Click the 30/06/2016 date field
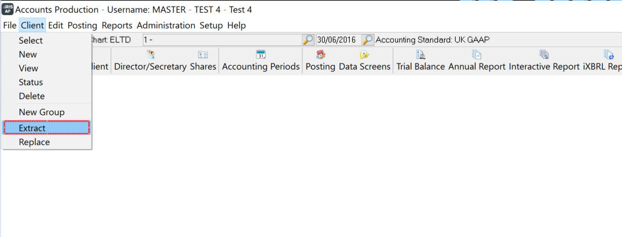 point(339,40)
